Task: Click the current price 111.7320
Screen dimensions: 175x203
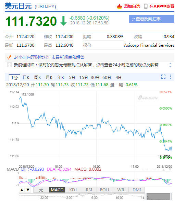Action: tap(31, 21)
